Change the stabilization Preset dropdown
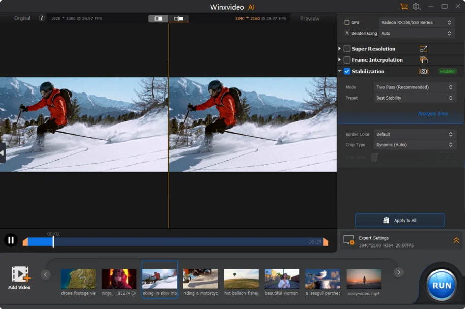 (x=415, y=98)
